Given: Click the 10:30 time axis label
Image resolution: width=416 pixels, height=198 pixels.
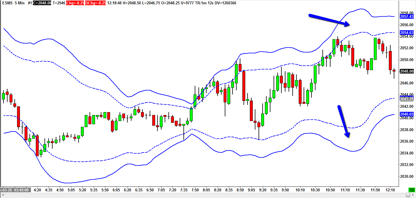Looking at the screenshot, I should coord(315,190).
